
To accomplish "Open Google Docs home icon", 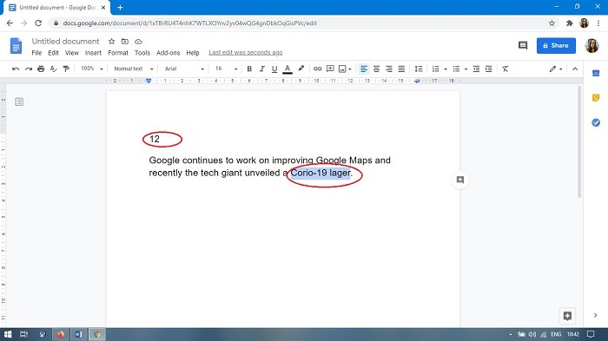I will pos(16,46).
